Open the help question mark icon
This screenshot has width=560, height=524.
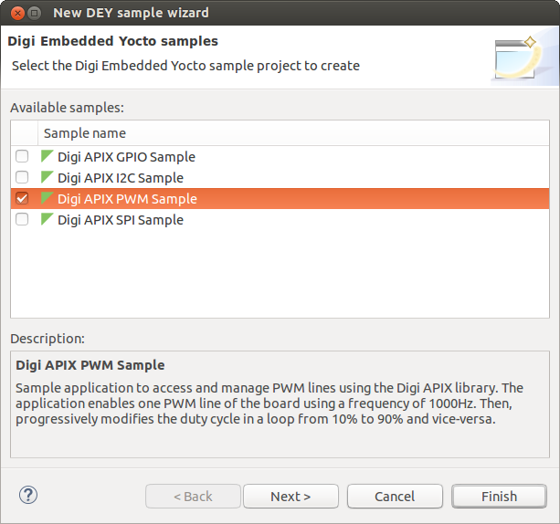(28, 495)
